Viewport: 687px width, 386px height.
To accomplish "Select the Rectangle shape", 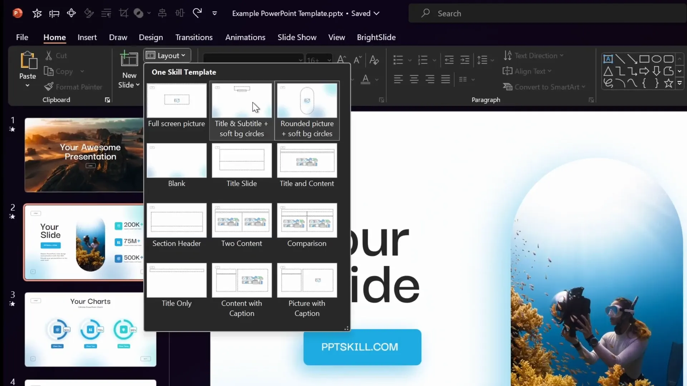I will point(644,59).
